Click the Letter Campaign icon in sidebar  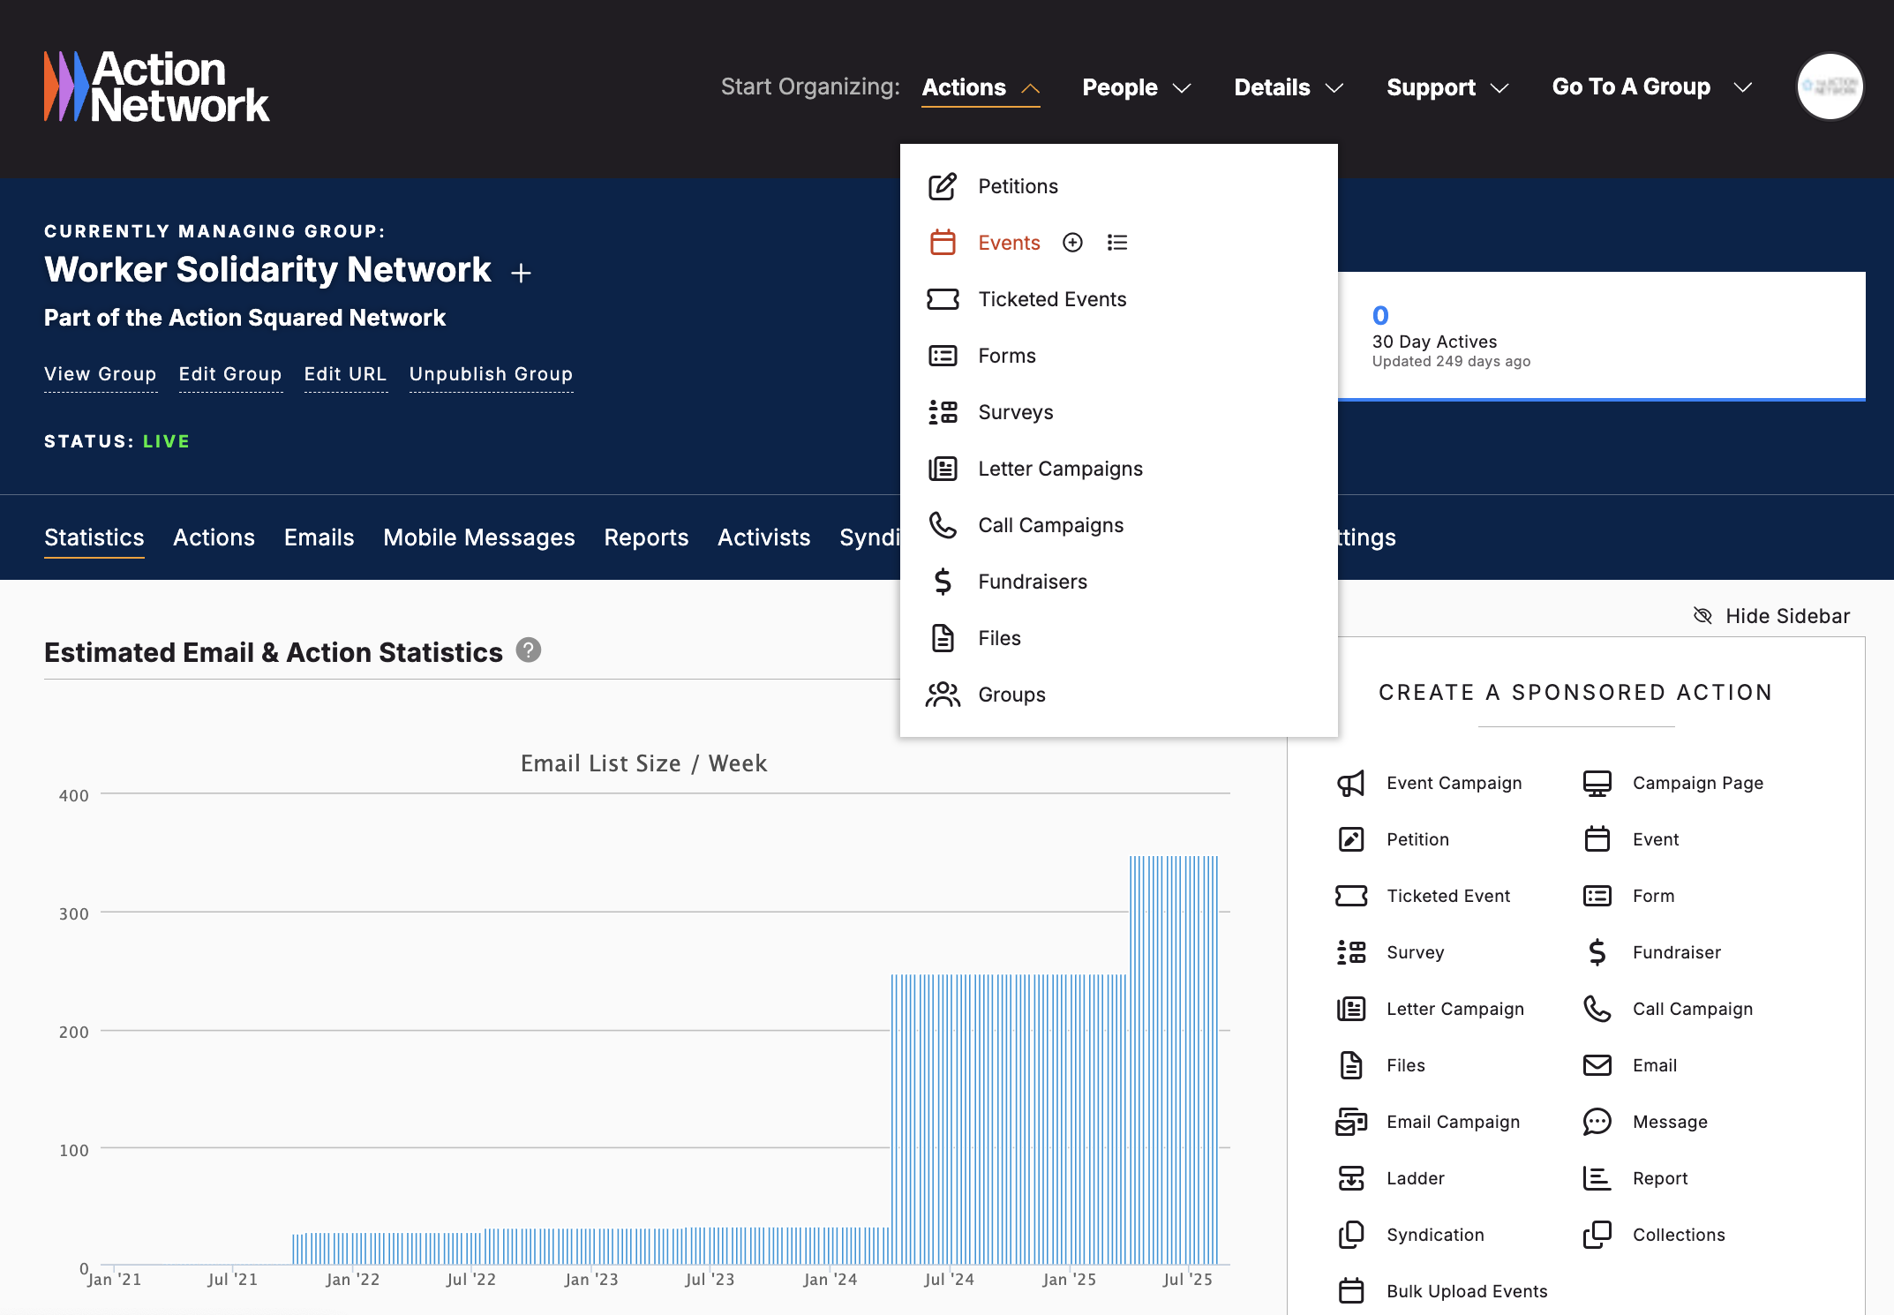(x=1350, y=1009)
